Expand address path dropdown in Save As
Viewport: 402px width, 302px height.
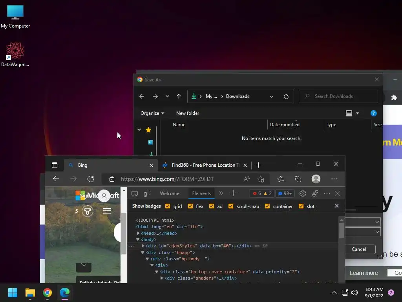pos(272,97)
